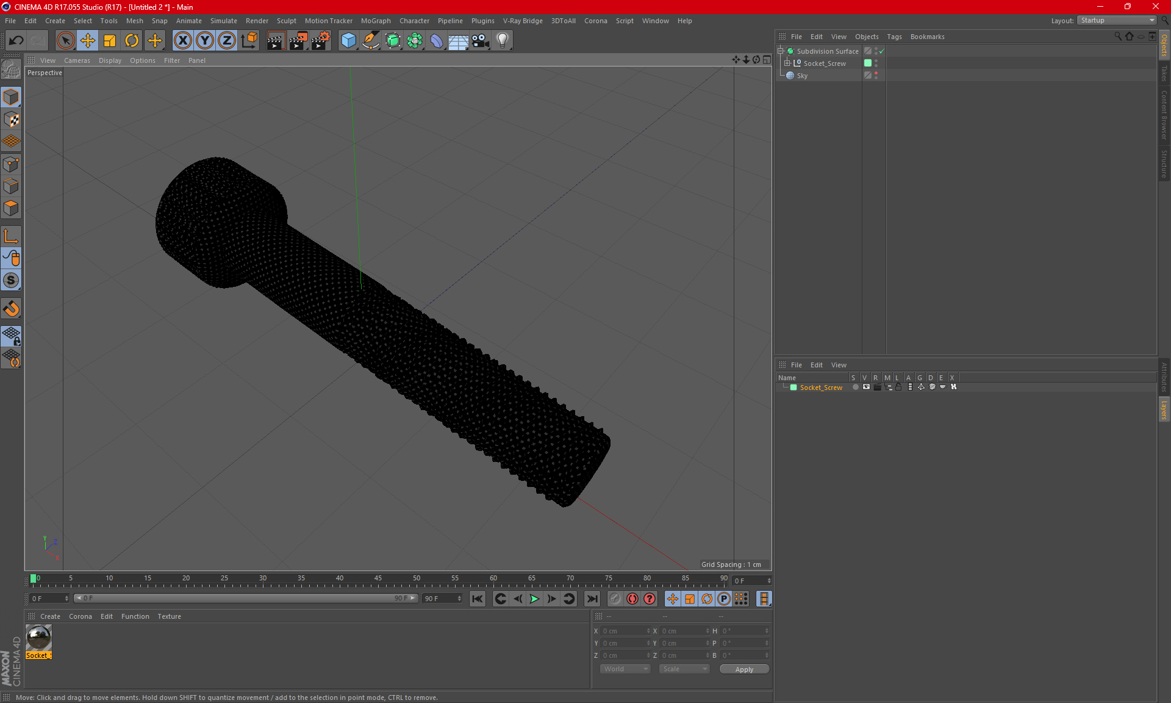Open the Scale mode dropdown

tap(684, 669)
